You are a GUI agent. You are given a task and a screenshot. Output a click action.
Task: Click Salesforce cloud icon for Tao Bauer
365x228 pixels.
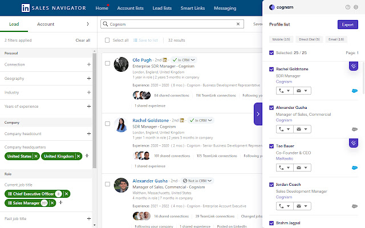(355, 168)
